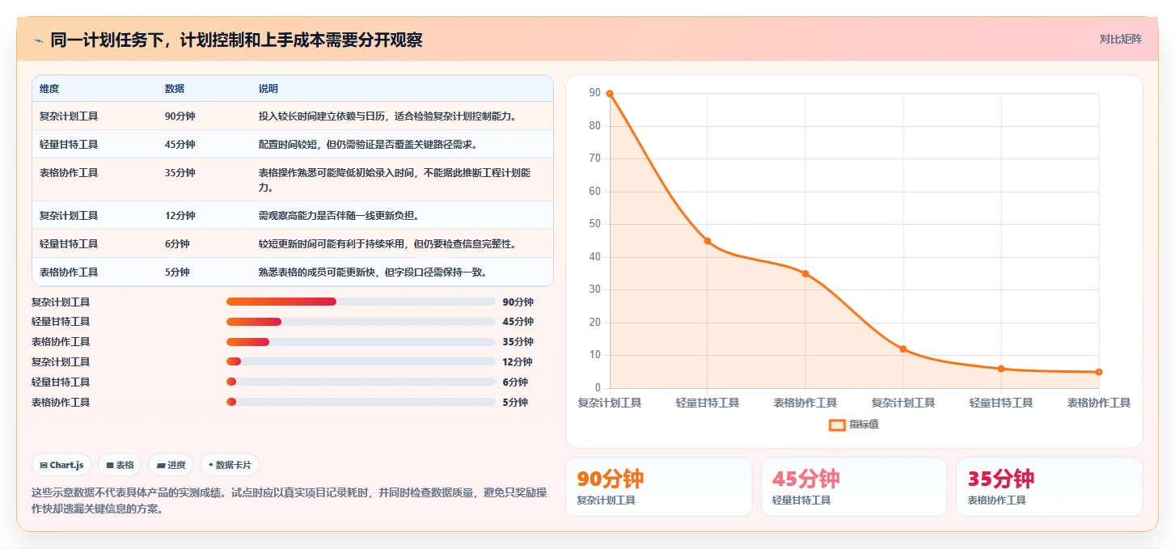This screenshot has height=549, width=1175.
Task: Click the progress bar labeled 90分钟
Action: [x=361, y=302]
